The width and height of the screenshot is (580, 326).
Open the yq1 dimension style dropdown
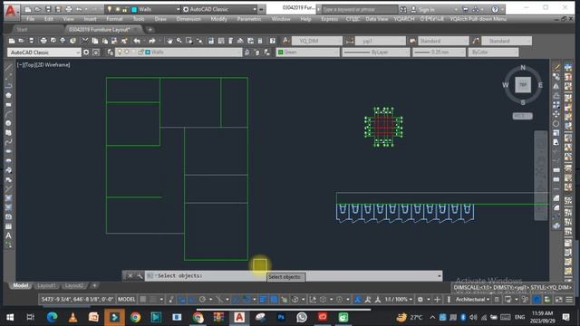click(x=381, y=41)
